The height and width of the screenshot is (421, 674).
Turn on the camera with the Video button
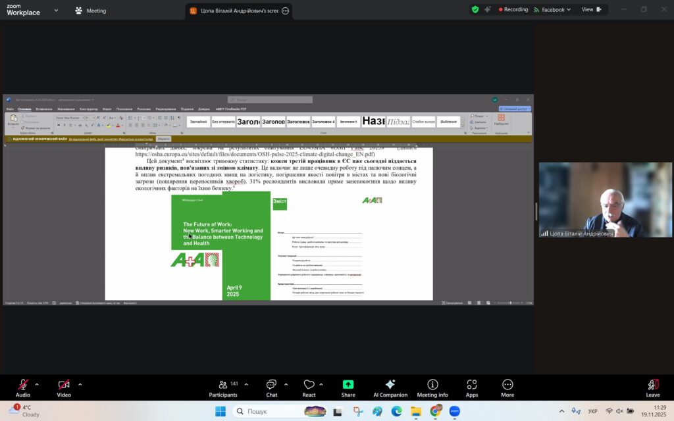coord(64,387)
